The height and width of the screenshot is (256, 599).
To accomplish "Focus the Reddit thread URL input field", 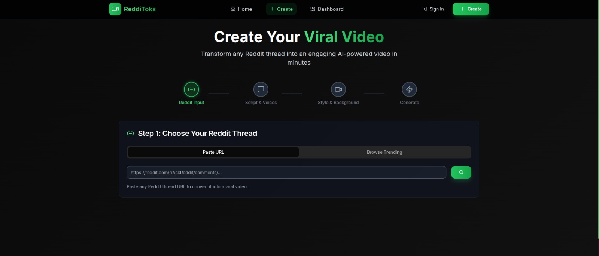I will point(286,172).
